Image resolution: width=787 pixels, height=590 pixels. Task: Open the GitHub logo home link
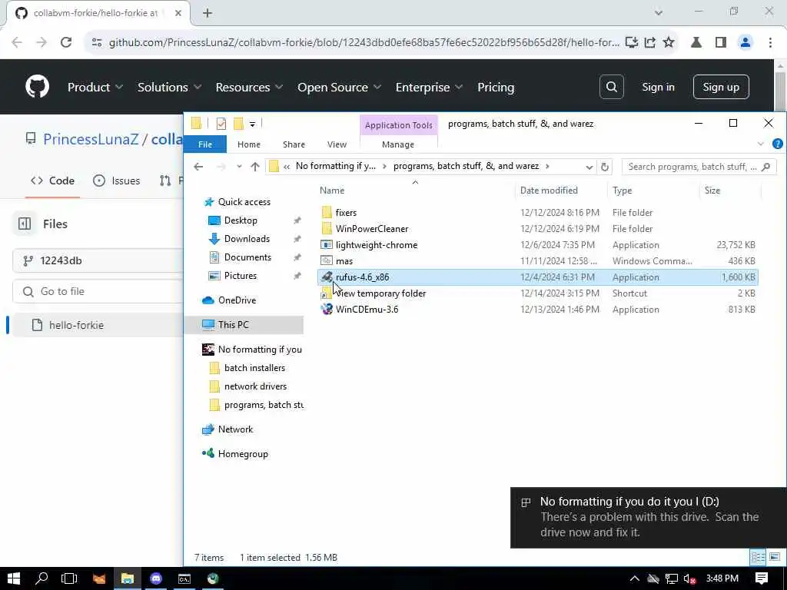pos(37,87)
